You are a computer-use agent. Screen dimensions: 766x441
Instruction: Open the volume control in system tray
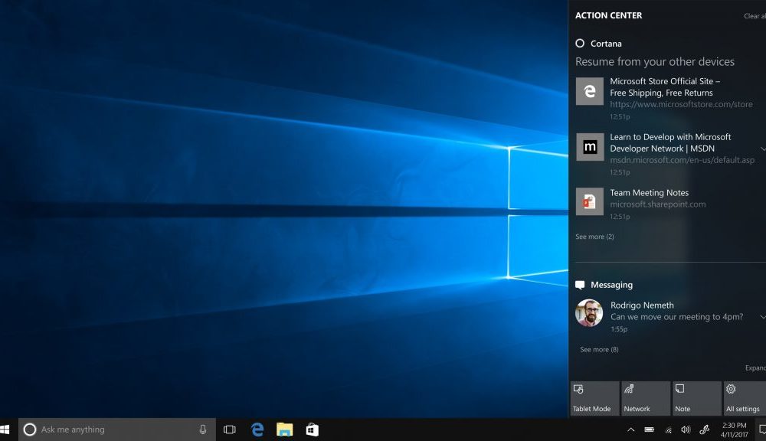click(686, 430)
